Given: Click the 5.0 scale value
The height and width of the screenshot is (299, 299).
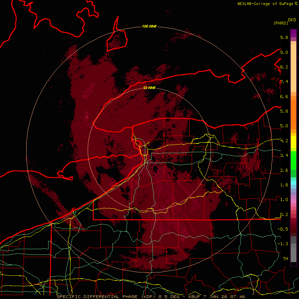Looking at the screenshot, I should [x=284, y=126].
